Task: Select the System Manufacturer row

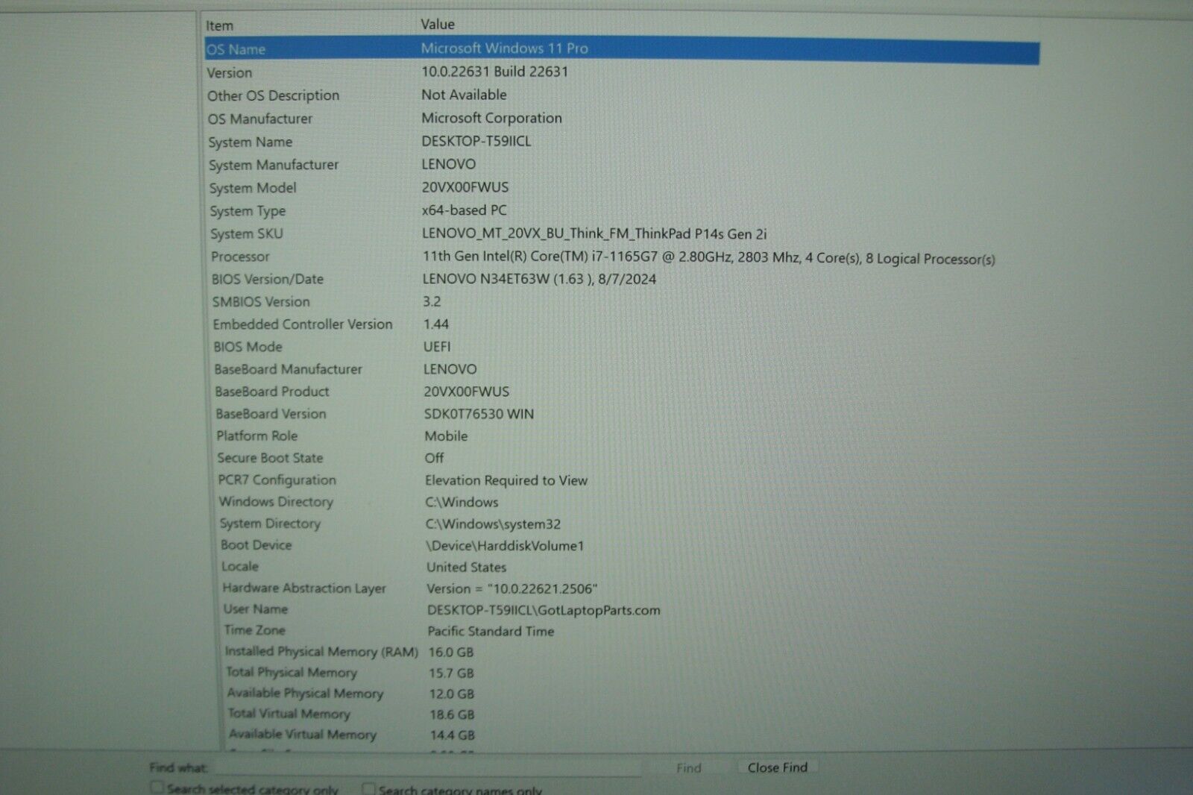Action: (622, 165)
